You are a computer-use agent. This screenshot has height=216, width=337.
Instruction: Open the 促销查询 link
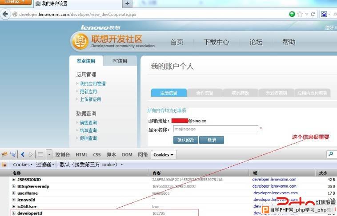[88, 138]
